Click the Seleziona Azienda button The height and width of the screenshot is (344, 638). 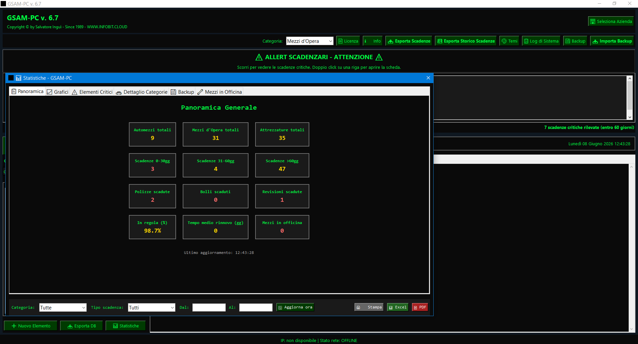pyautogui.click(x=611, y=21)
